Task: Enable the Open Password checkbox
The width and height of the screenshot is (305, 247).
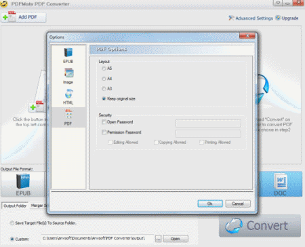Action: coord(104,122)
